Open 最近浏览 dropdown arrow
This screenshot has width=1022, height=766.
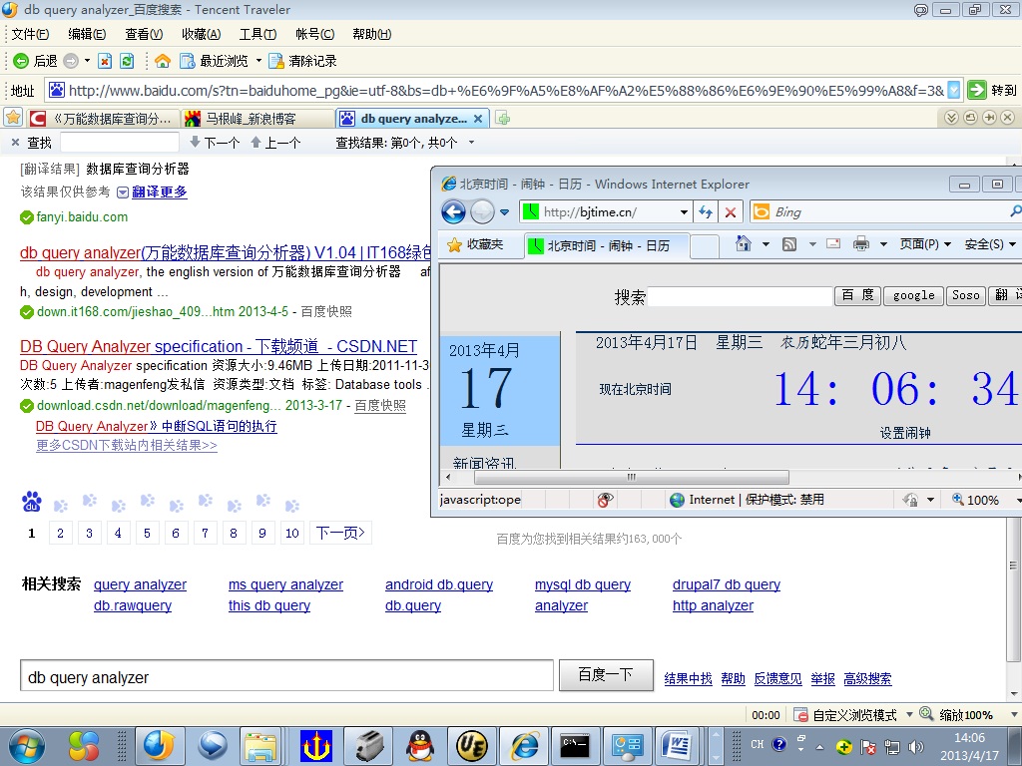click(x=258, y=61)
